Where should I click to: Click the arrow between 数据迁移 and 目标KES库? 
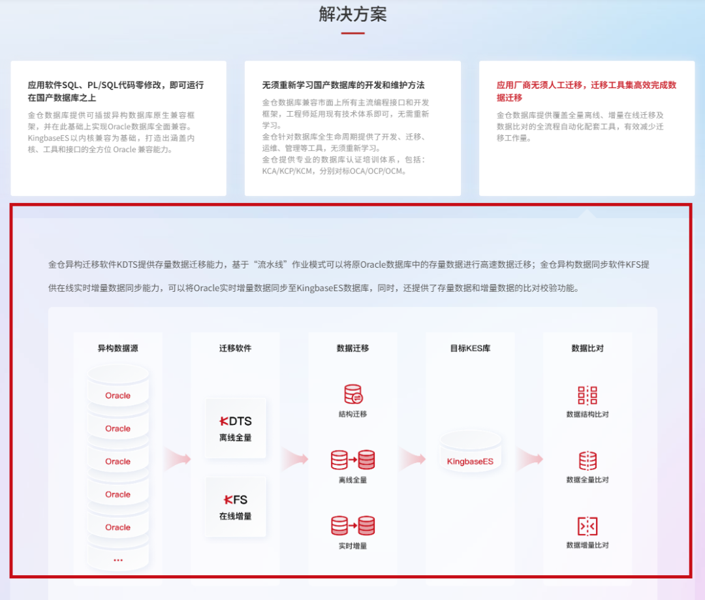pyautogui.click(x=413, y=459)
